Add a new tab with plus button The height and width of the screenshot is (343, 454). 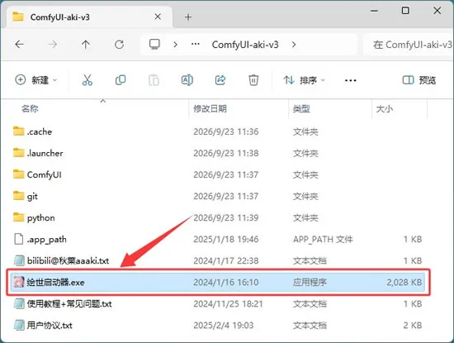(188, 17)
